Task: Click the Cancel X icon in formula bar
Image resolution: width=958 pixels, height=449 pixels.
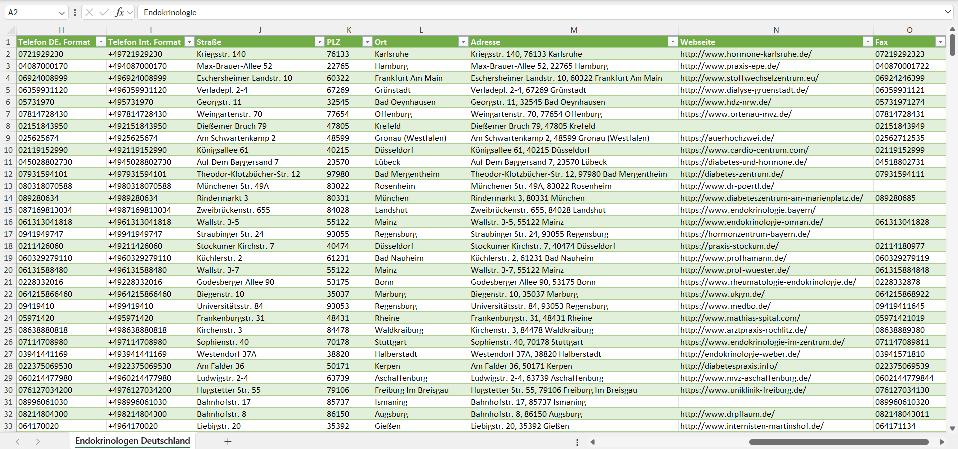Action: pyautogui.click(x=89, y=12)
